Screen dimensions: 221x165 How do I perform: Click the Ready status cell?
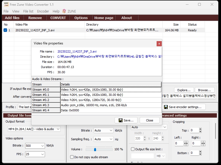tap(192, 30)
